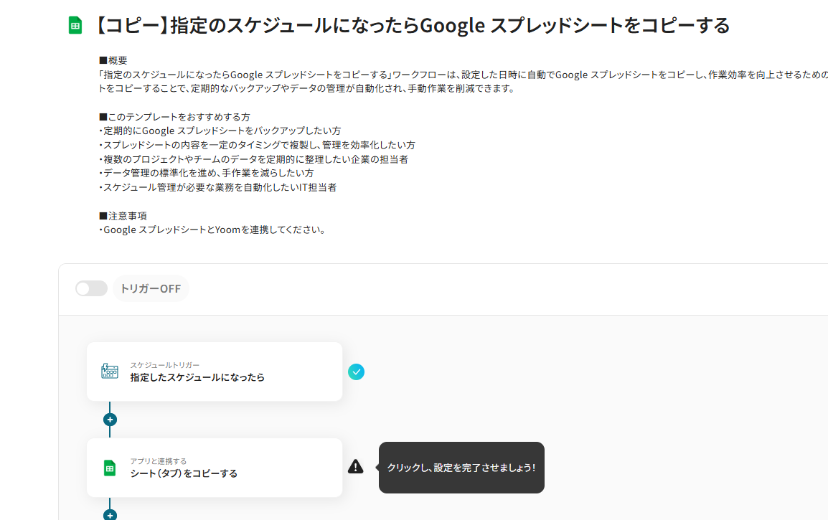828x520 pixels.
Task: Click the Google Sheets icon beside the title
Action: pyautogui.click(x=75, y=25)
